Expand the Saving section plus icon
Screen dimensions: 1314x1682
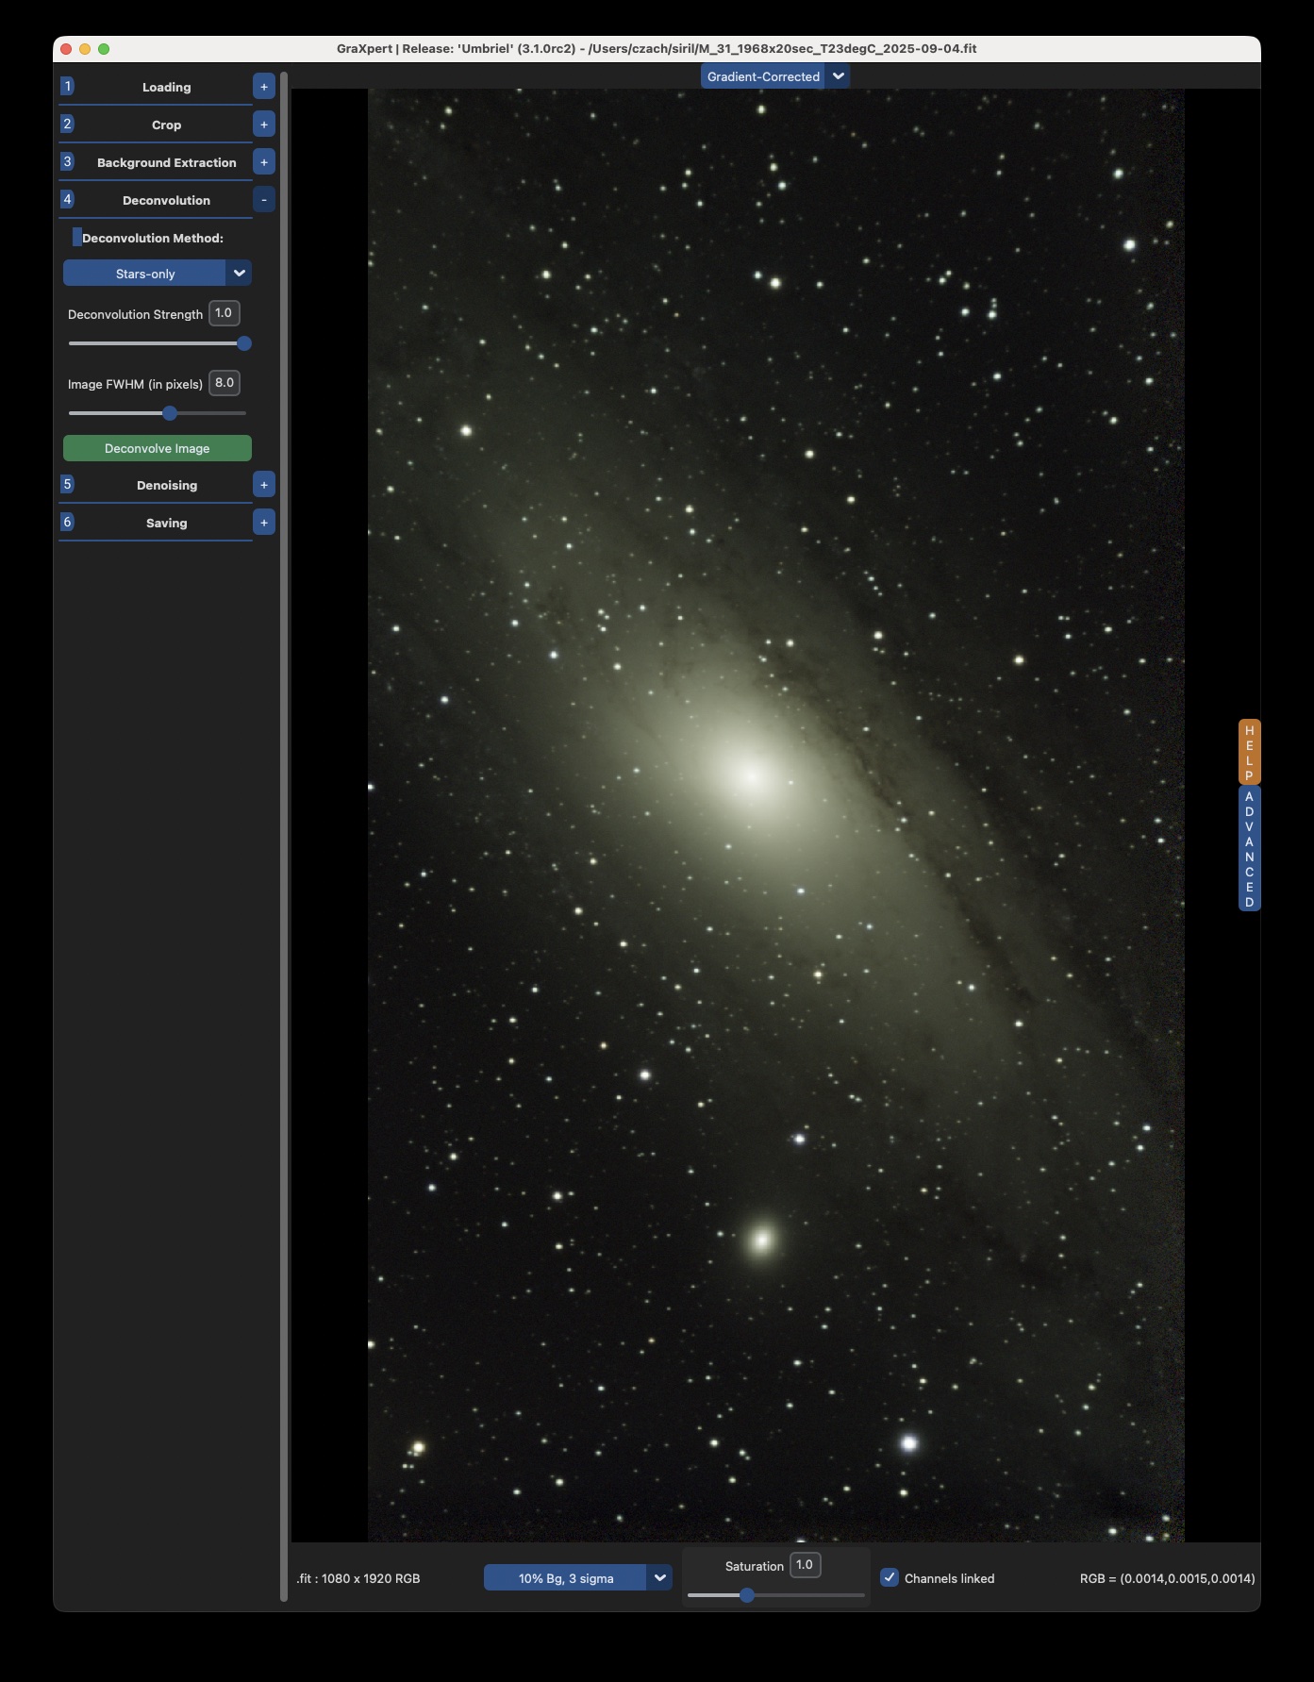(264, 523)
